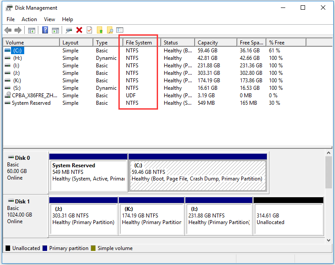Click the vertical scrollbar thumb in disk pane
This screenshot has height=265, width=335.
[328, 172]
